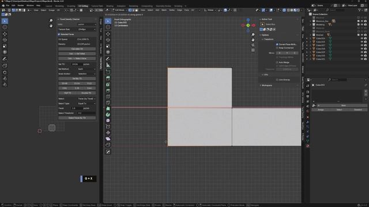Select the Cursor tool in the UV editor toolbar
Viewport: 369px width, 207px height.
point(5,27)
